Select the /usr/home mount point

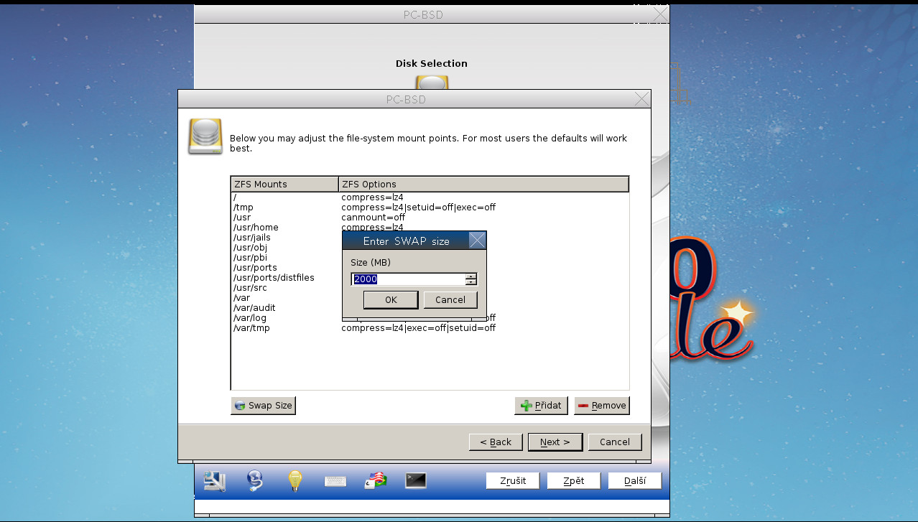[x=255, y=227]
